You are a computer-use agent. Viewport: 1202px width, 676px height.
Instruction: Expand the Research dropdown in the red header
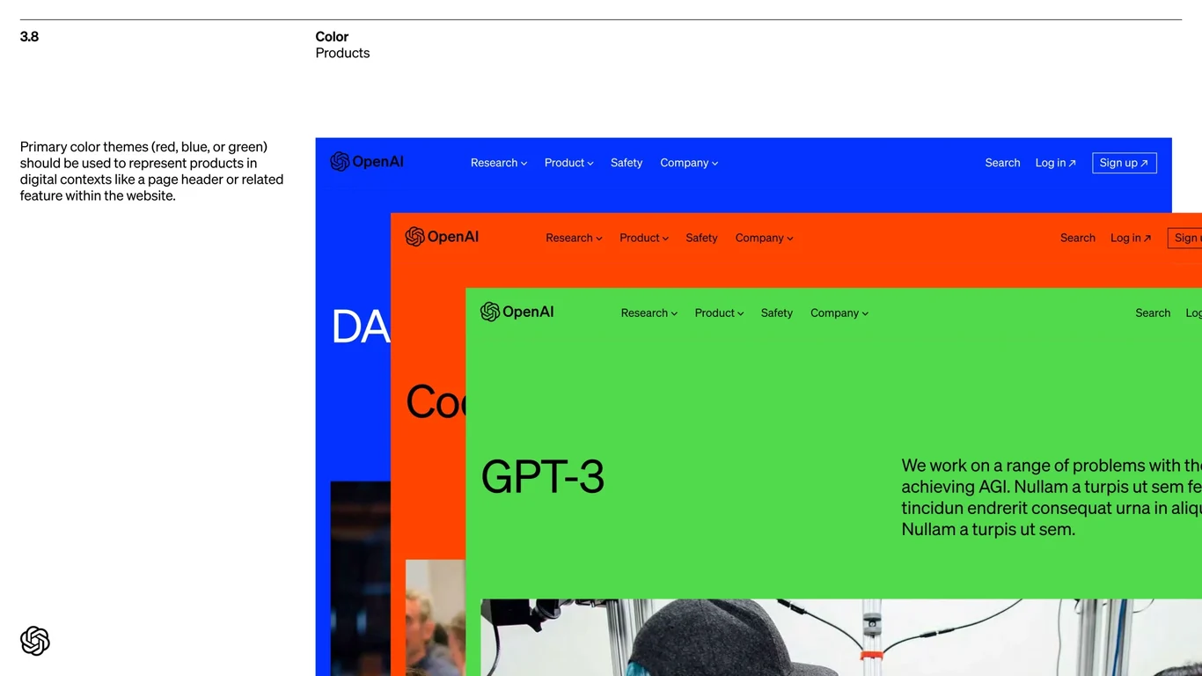click(574, 238)
